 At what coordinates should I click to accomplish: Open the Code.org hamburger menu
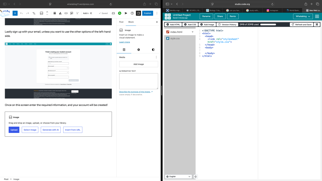[x=317, y=16]
